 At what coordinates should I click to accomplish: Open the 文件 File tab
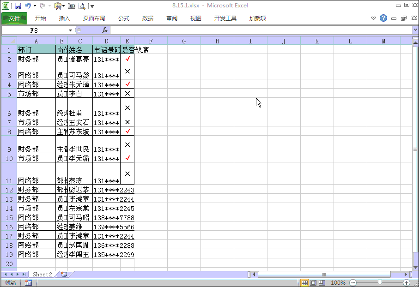[x=14, y=18]
